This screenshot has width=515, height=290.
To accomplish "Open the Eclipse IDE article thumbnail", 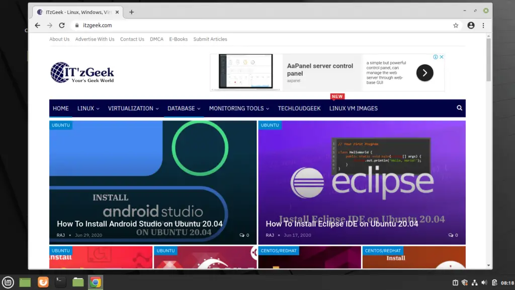I will point(362,183).
